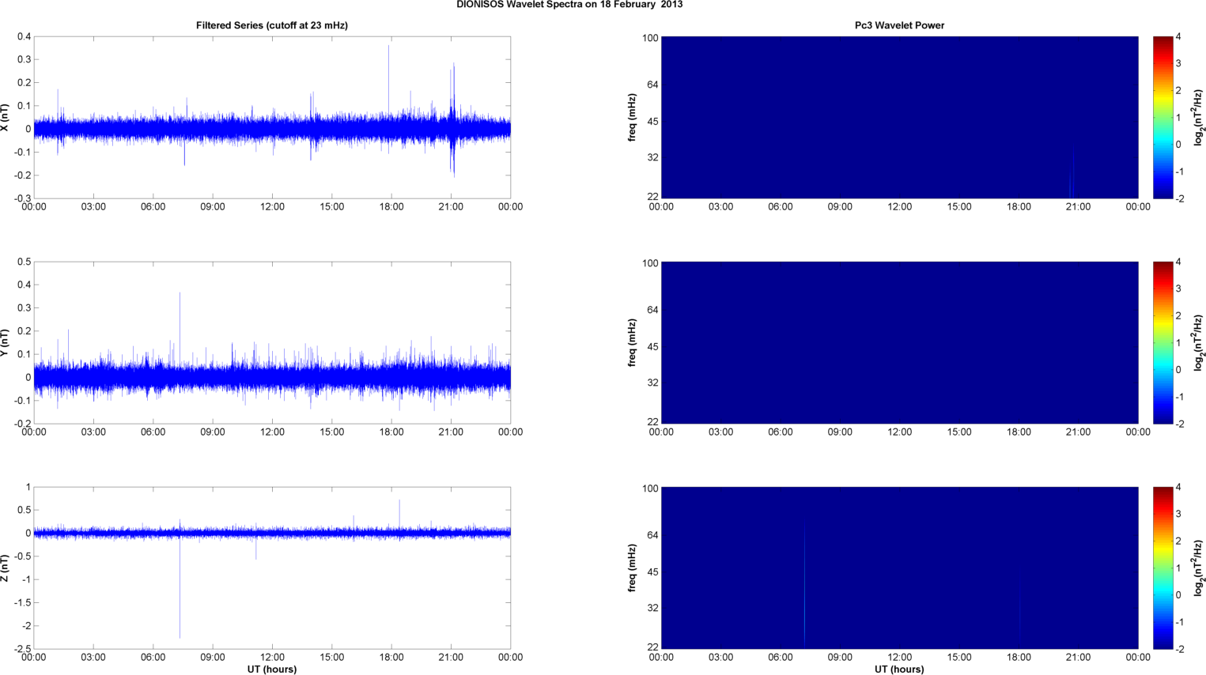This screenshot has height=675, width=1206.
Task: Select the "Z (nT)" axis label
Action: tap(5, 568)
